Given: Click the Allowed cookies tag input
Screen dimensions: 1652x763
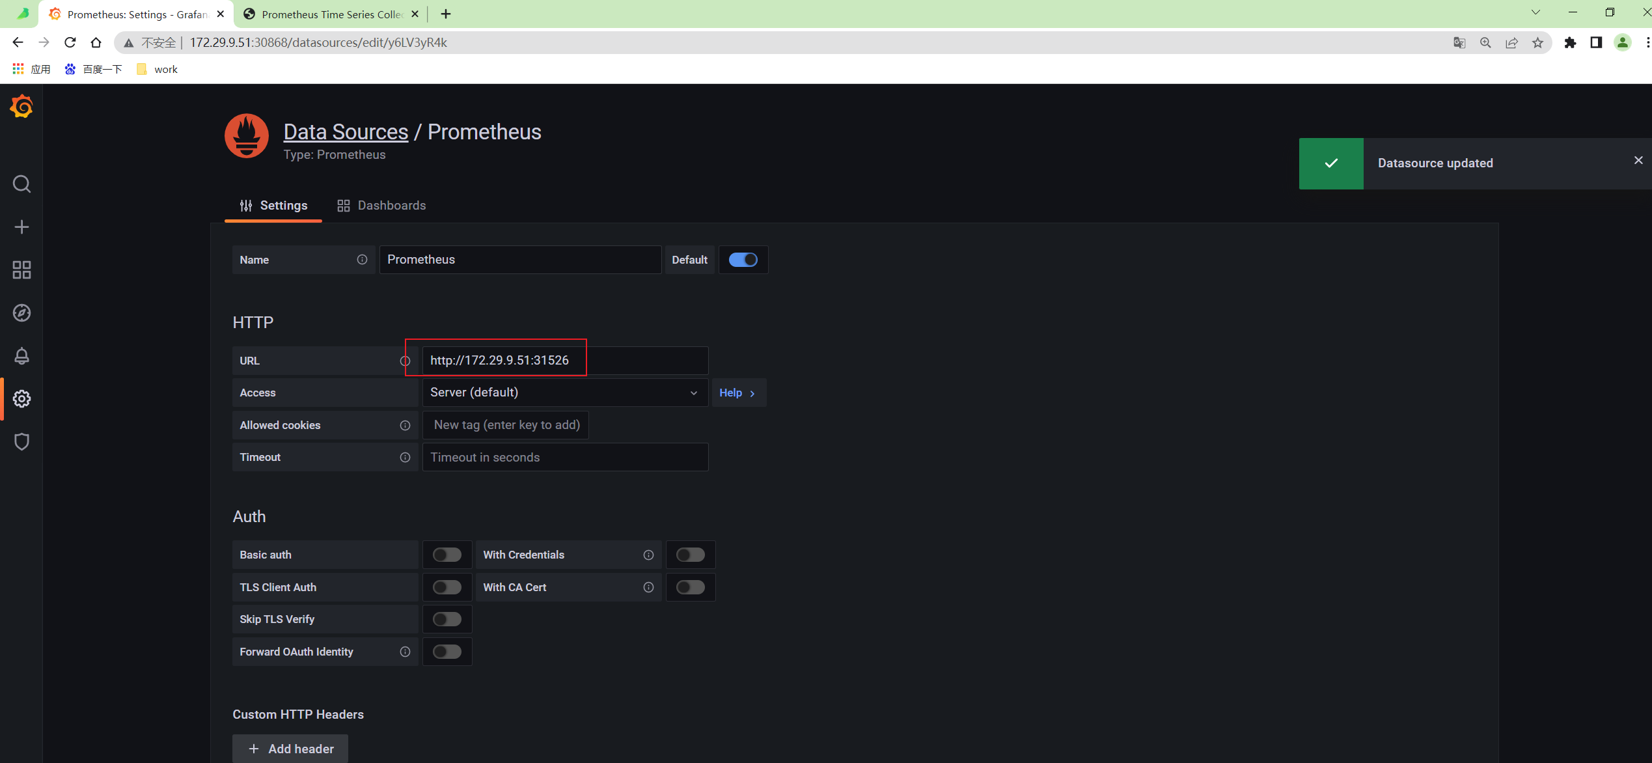Looking at the screenshot, I should [506, 425].
